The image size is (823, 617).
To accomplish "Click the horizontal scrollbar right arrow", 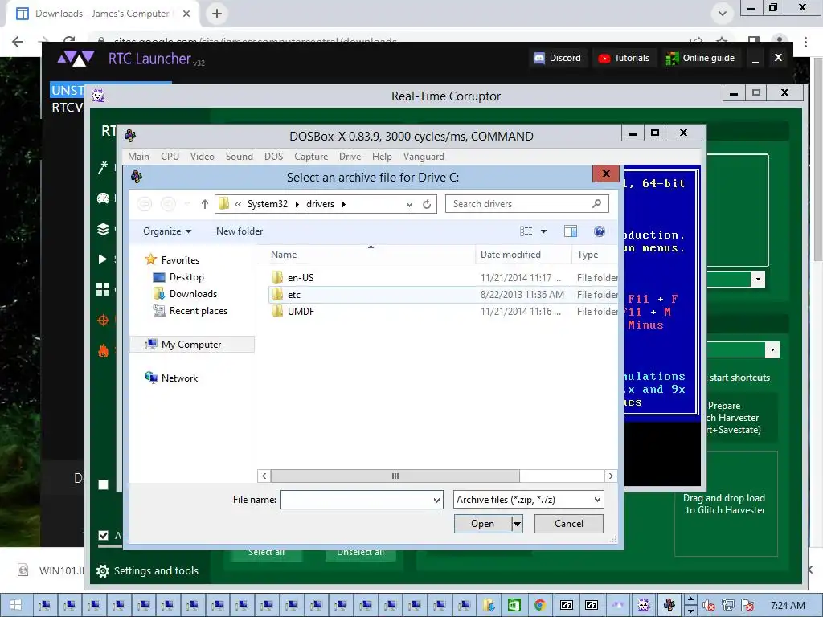I will click(x=611, y=476).
